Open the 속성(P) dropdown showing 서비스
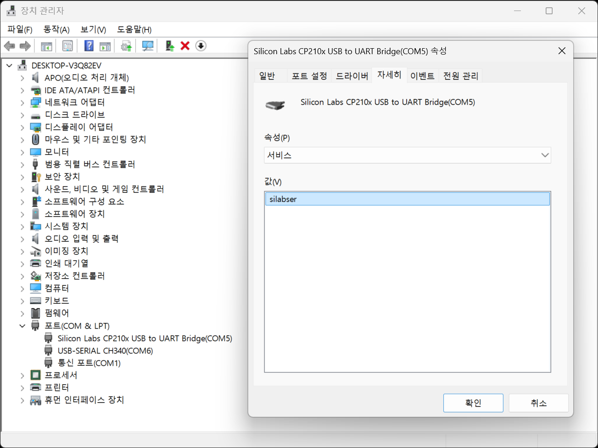The image size is (598, 448). (x=408, y=155)
